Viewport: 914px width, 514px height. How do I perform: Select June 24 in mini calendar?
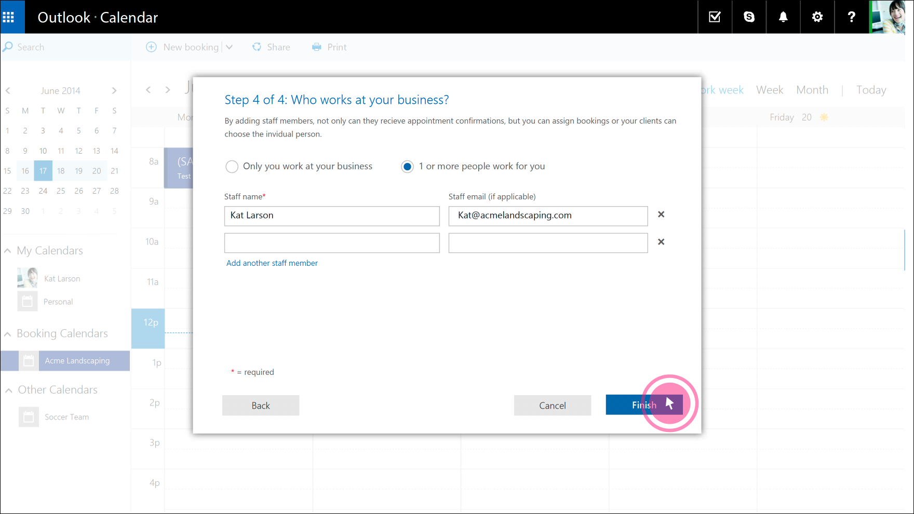coord(43,191)
